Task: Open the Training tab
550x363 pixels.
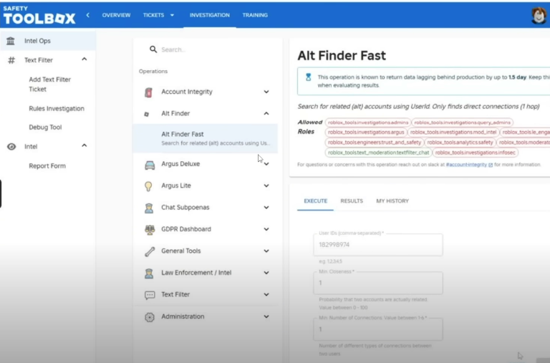Action: pos(255,15)
